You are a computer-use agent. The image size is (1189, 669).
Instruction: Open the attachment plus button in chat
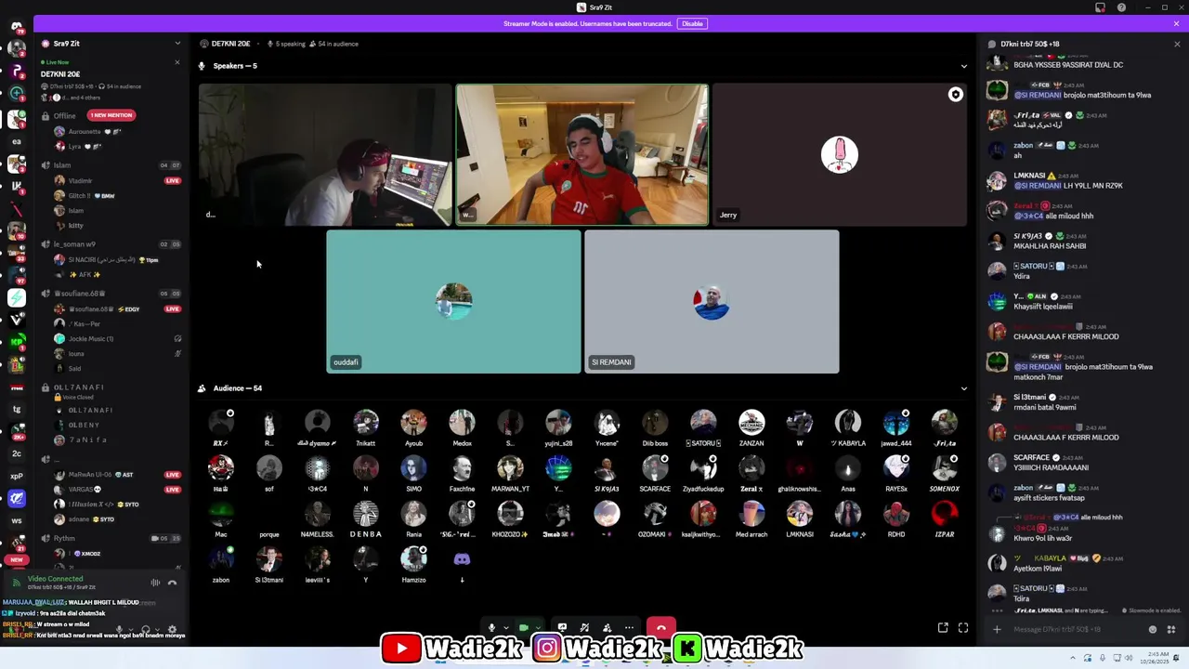pos(997,629)
